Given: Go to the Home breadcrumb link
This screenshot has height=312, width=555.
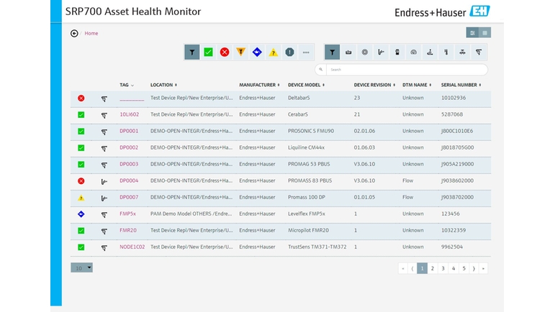Looking at the screenshot, I should pos(91,33).
